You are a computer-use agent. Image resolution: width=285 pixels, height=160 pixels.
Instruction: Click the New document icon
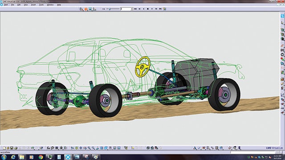[4, 148]
